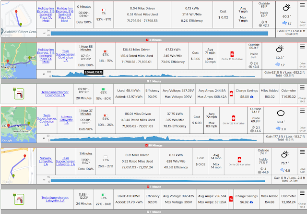This screenshot has height=214, width=307.
Task: Open the short route map thumbnail for Drive 6410
Action: tap(18, 166)
